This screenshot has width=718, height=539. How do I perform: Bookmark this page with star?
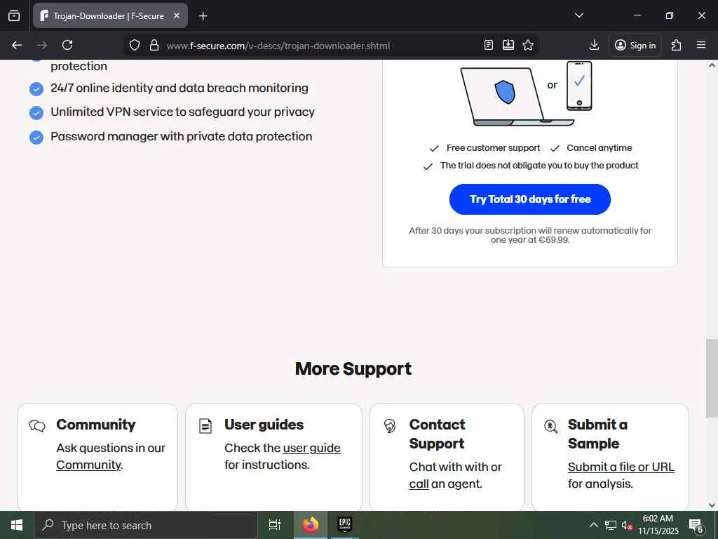click(528, 45)
